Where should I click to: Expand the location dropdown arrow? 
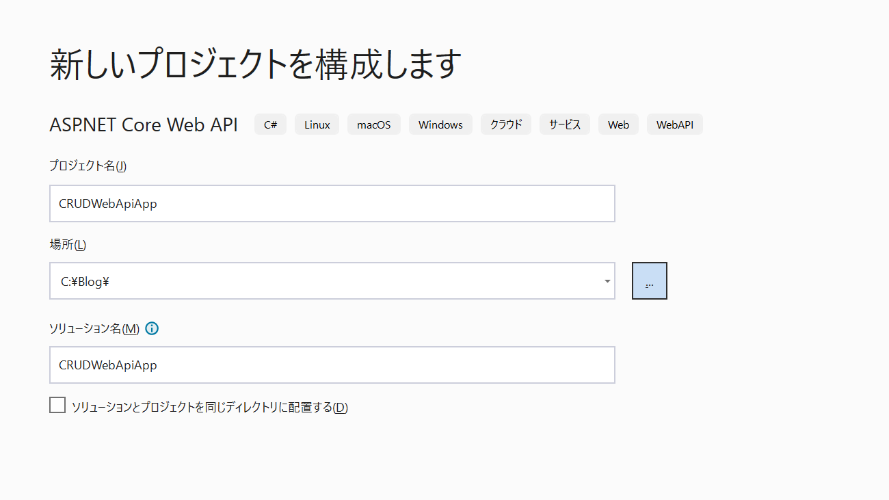(607, 281)
